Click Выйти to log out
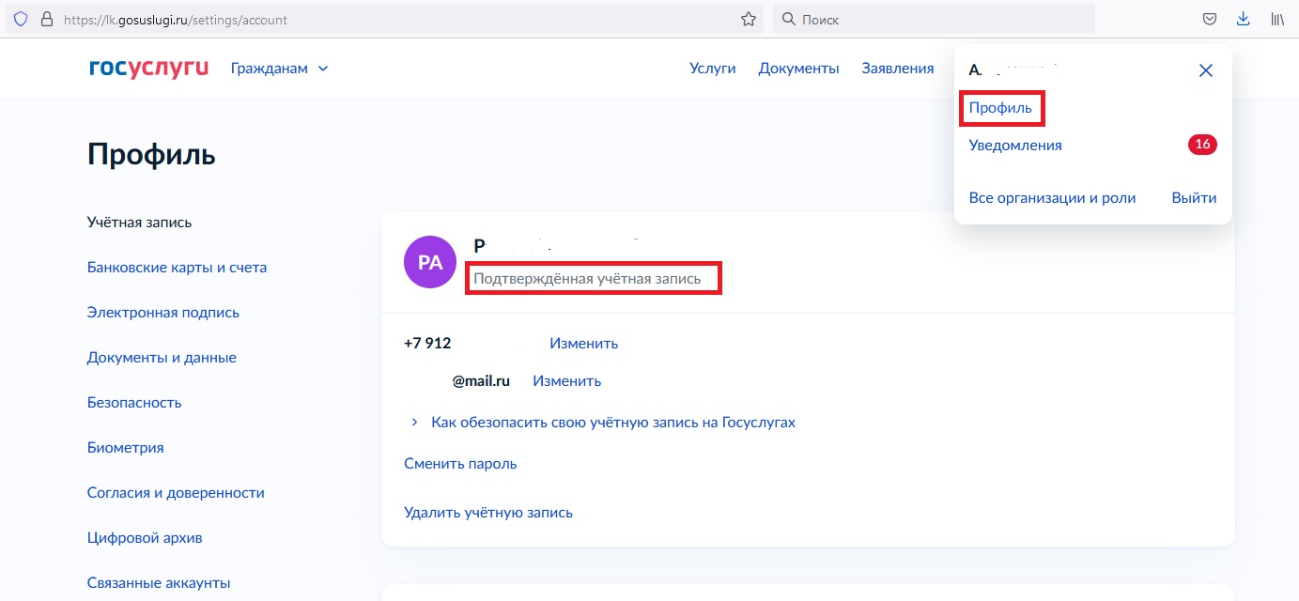 point(1194,198)
